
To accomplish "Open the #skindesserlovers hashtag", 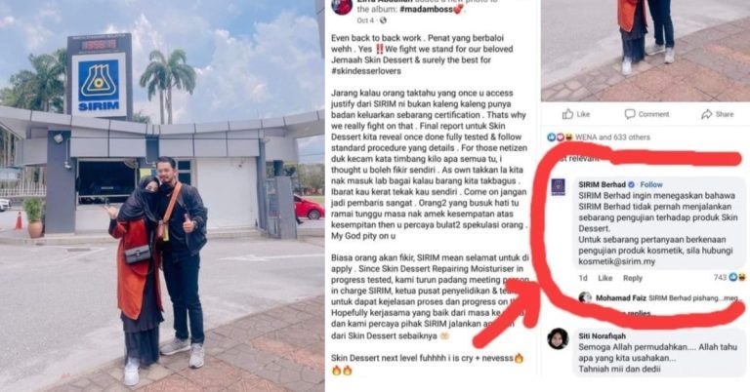I will pyautogui.click(x=366, y=71).
